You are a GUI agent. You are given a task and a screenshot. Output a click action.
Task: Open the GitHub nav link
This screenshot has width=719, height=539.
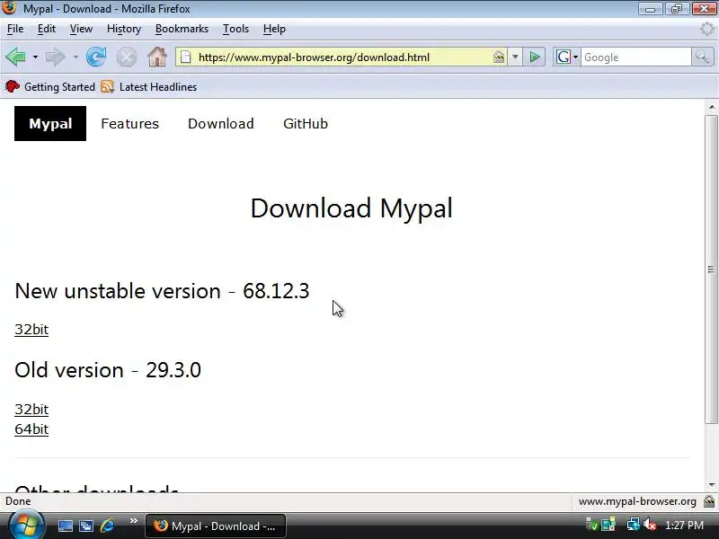click(306, 123)
